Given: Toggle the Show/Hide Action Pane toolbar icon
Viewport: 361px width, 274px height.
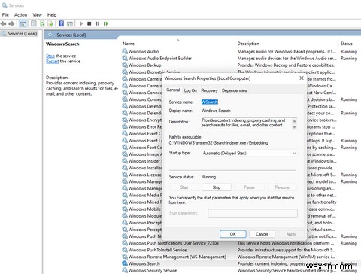Looking at the screenshot, I should [x=70, y=23].
